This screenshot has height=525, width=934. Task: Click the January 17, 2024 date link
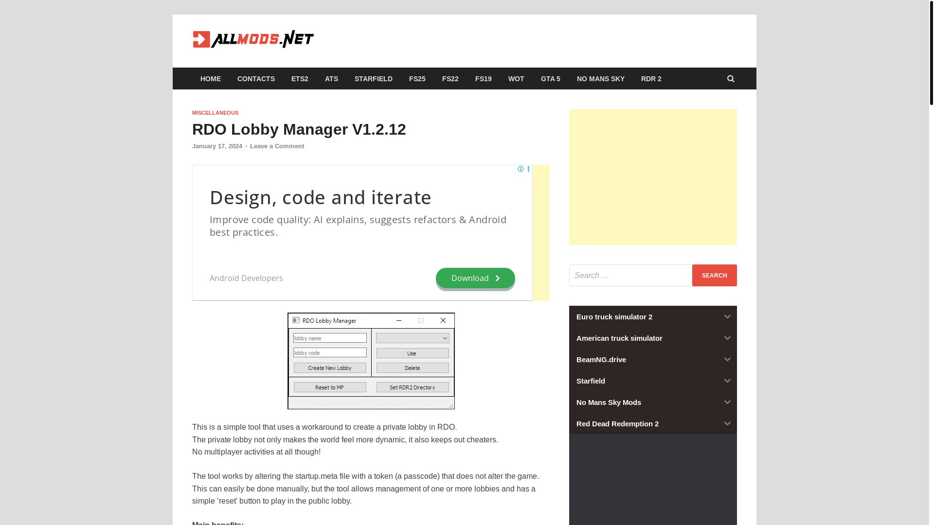click(x=217, y=146)
